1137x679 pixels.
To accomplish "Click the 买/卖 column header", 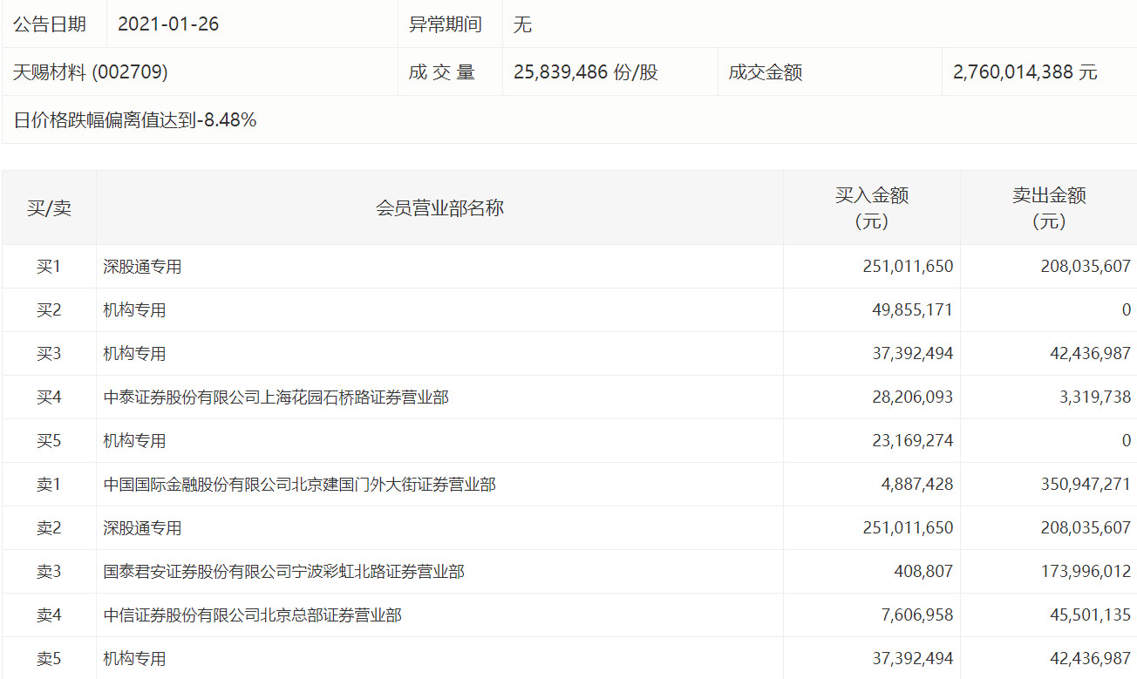I will click(x=49, y=208).
